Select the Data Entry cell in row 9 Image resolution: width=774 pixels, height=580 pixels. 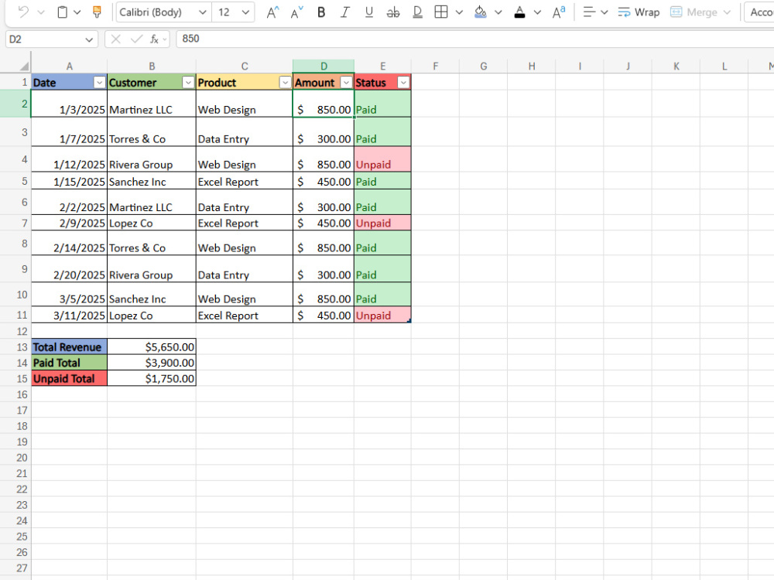[245, 269]
